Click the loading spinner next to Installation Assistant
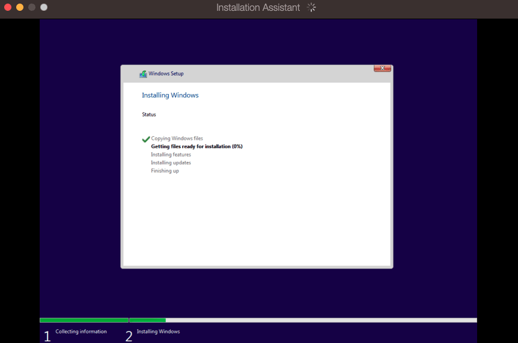The height and width of the screenshot is (343, 518). [x=311, y=7]
